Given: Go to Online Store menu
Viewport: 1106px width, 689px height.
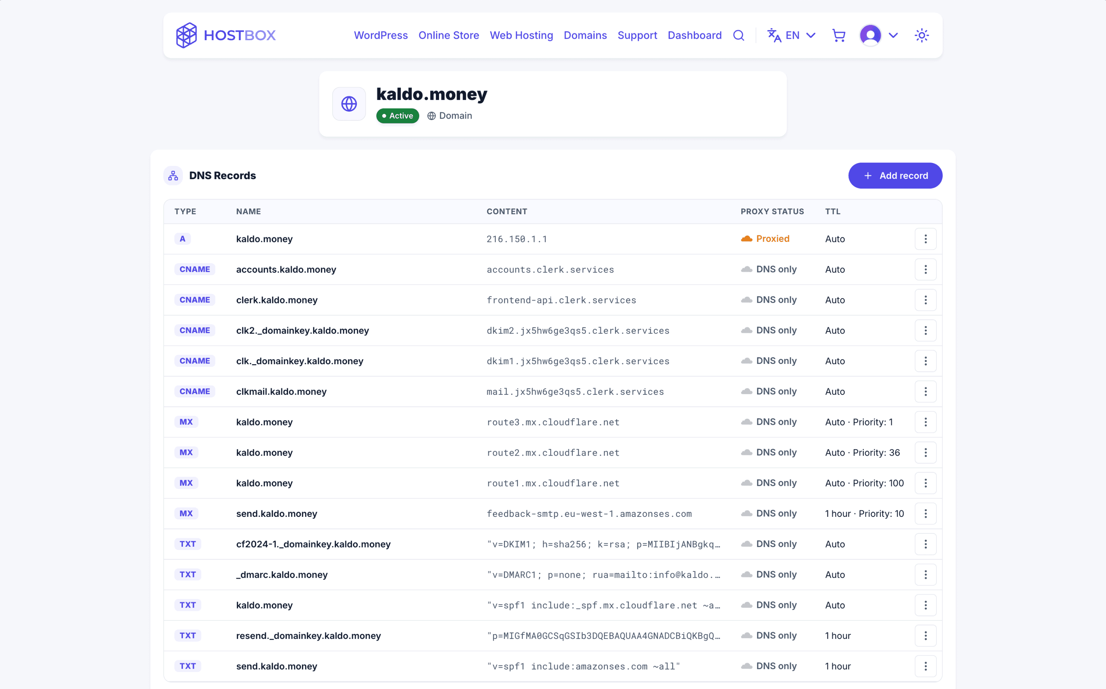Looking at the screenshot, I should click(x=449, y=35).
